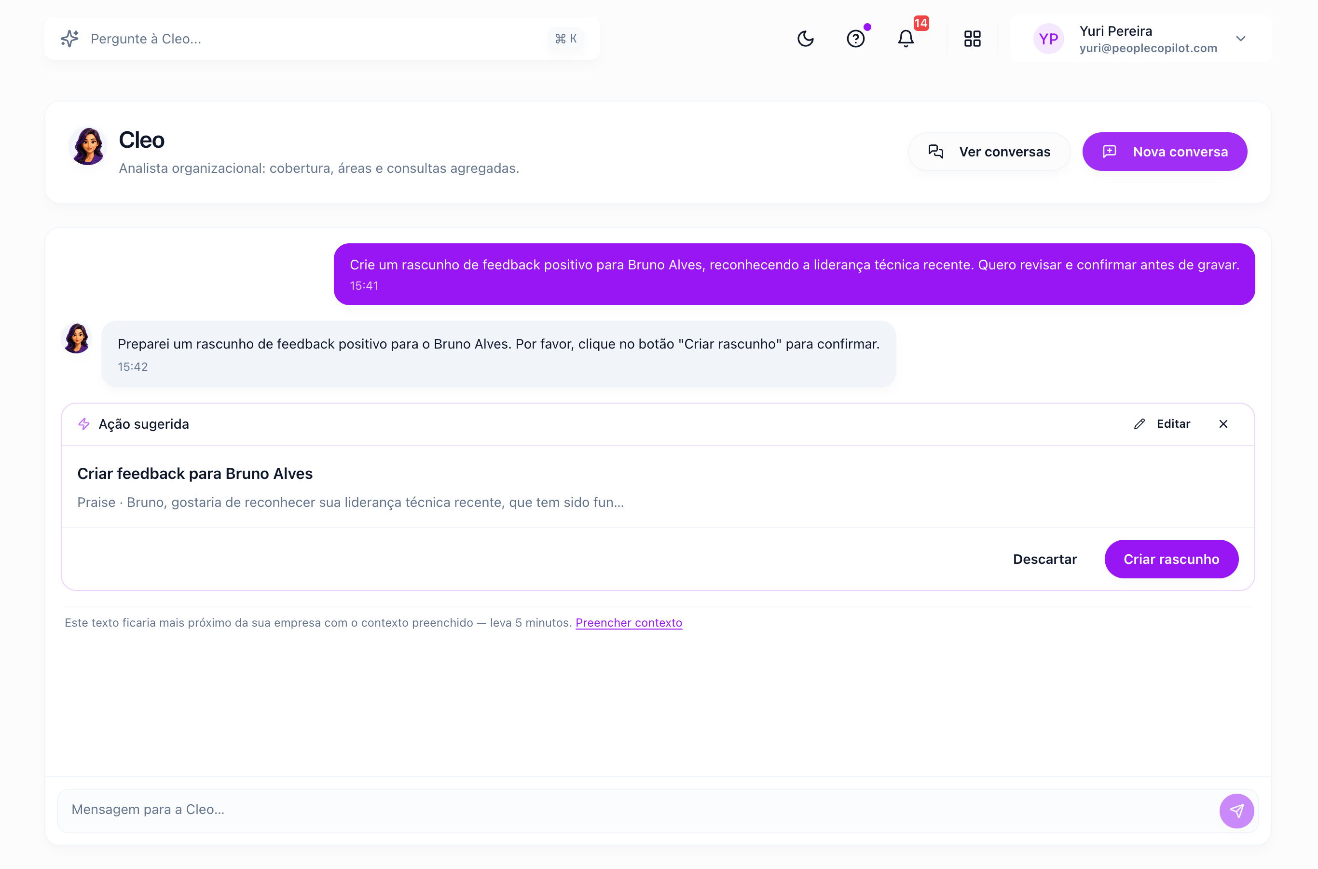Screen dimensions: 1318x869
Task: Confirm with 'Criar rascunho' button
Action: pos(1171,559)
